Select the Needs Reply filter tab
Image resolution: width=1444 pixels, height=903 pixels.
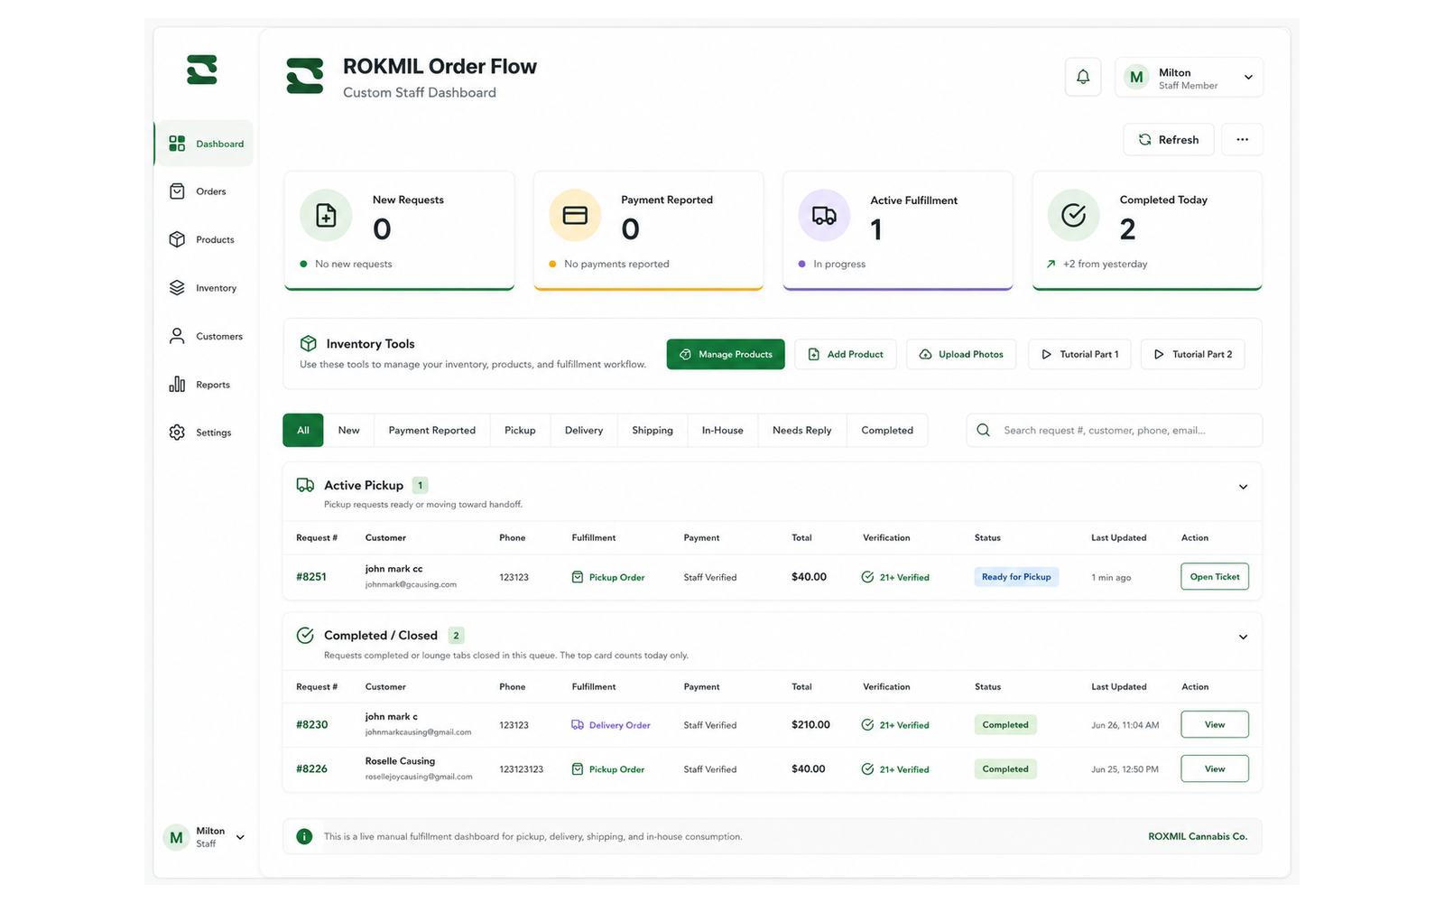point(802,430)
